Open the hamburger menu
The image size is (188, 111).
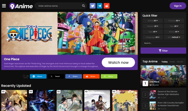click(x=4, y=6)
